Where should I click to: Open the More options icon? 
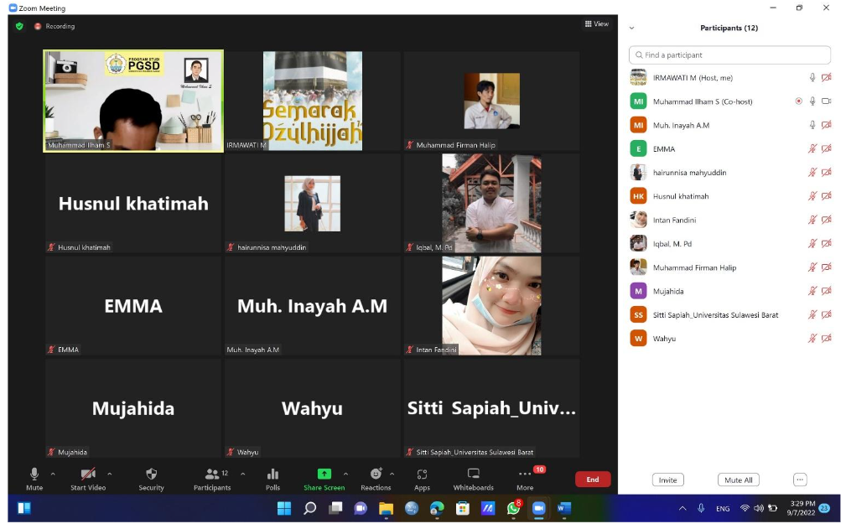[524, 474]
